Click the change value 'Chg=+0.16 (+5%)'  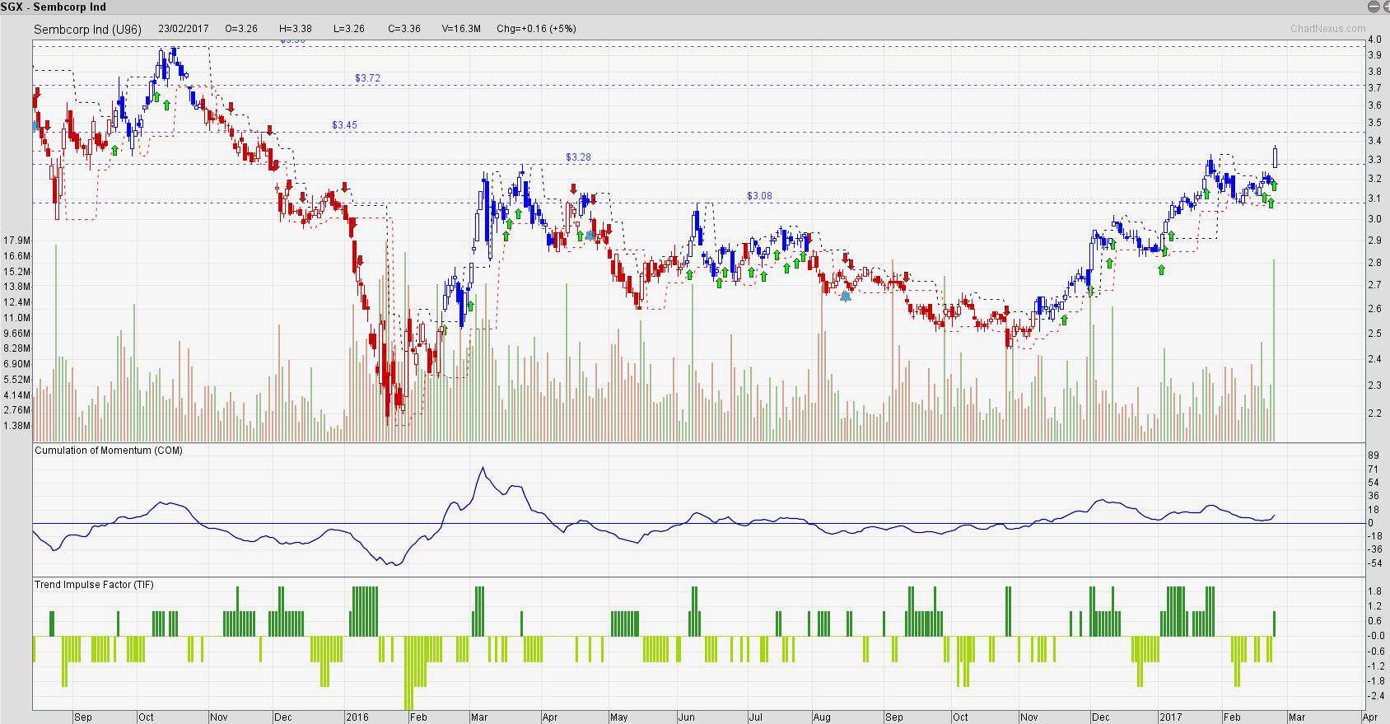536,28
